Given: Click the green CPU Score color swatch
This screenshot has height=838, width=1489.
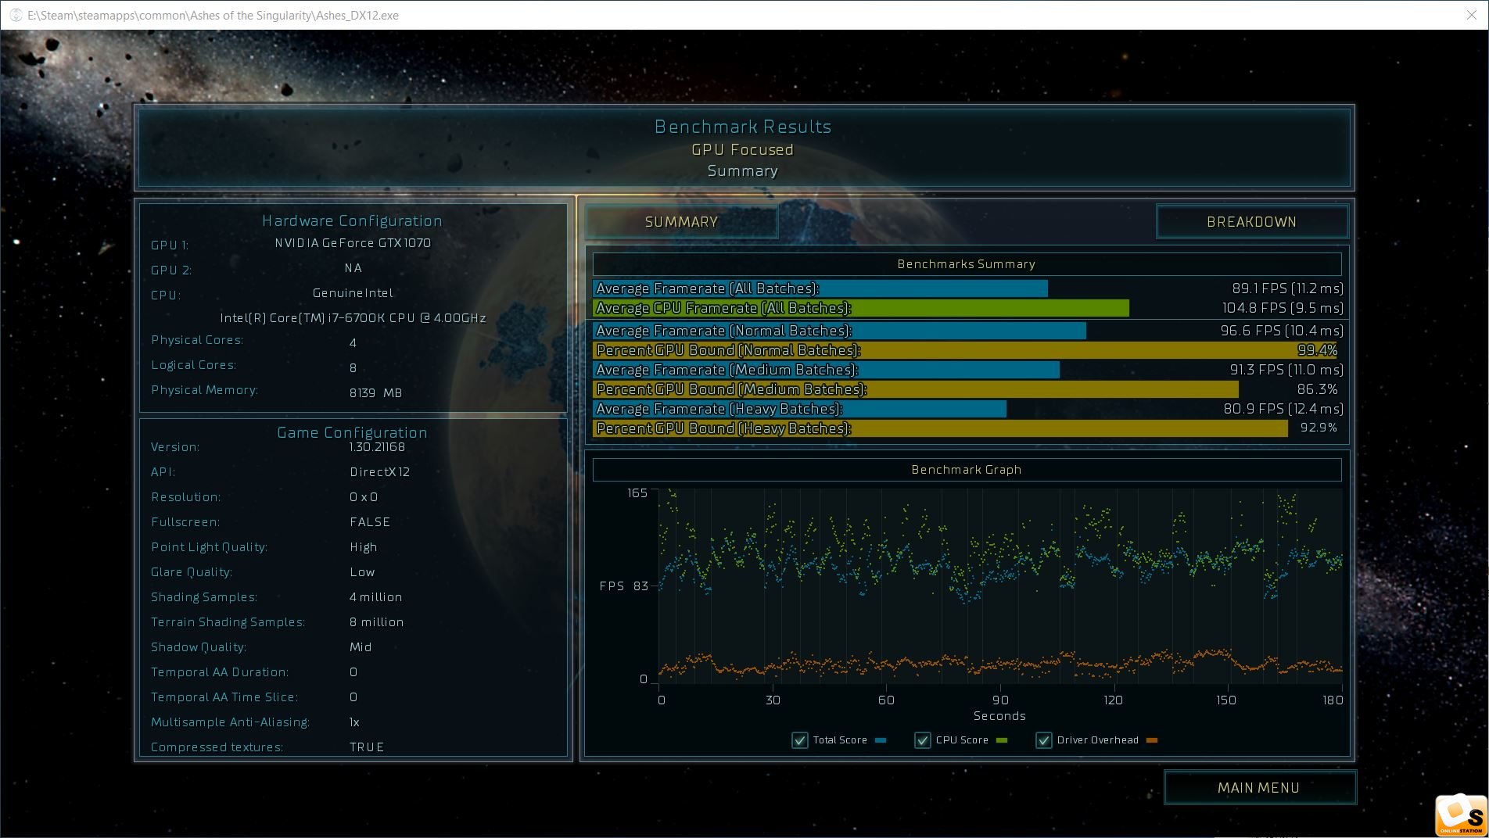Looking at the screenshot, I should [1002, 740].
